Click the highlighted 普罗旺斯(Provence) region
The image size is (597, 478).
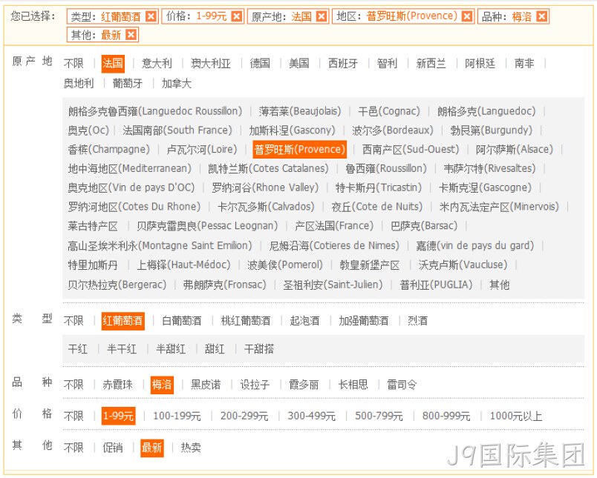(300, 149)
